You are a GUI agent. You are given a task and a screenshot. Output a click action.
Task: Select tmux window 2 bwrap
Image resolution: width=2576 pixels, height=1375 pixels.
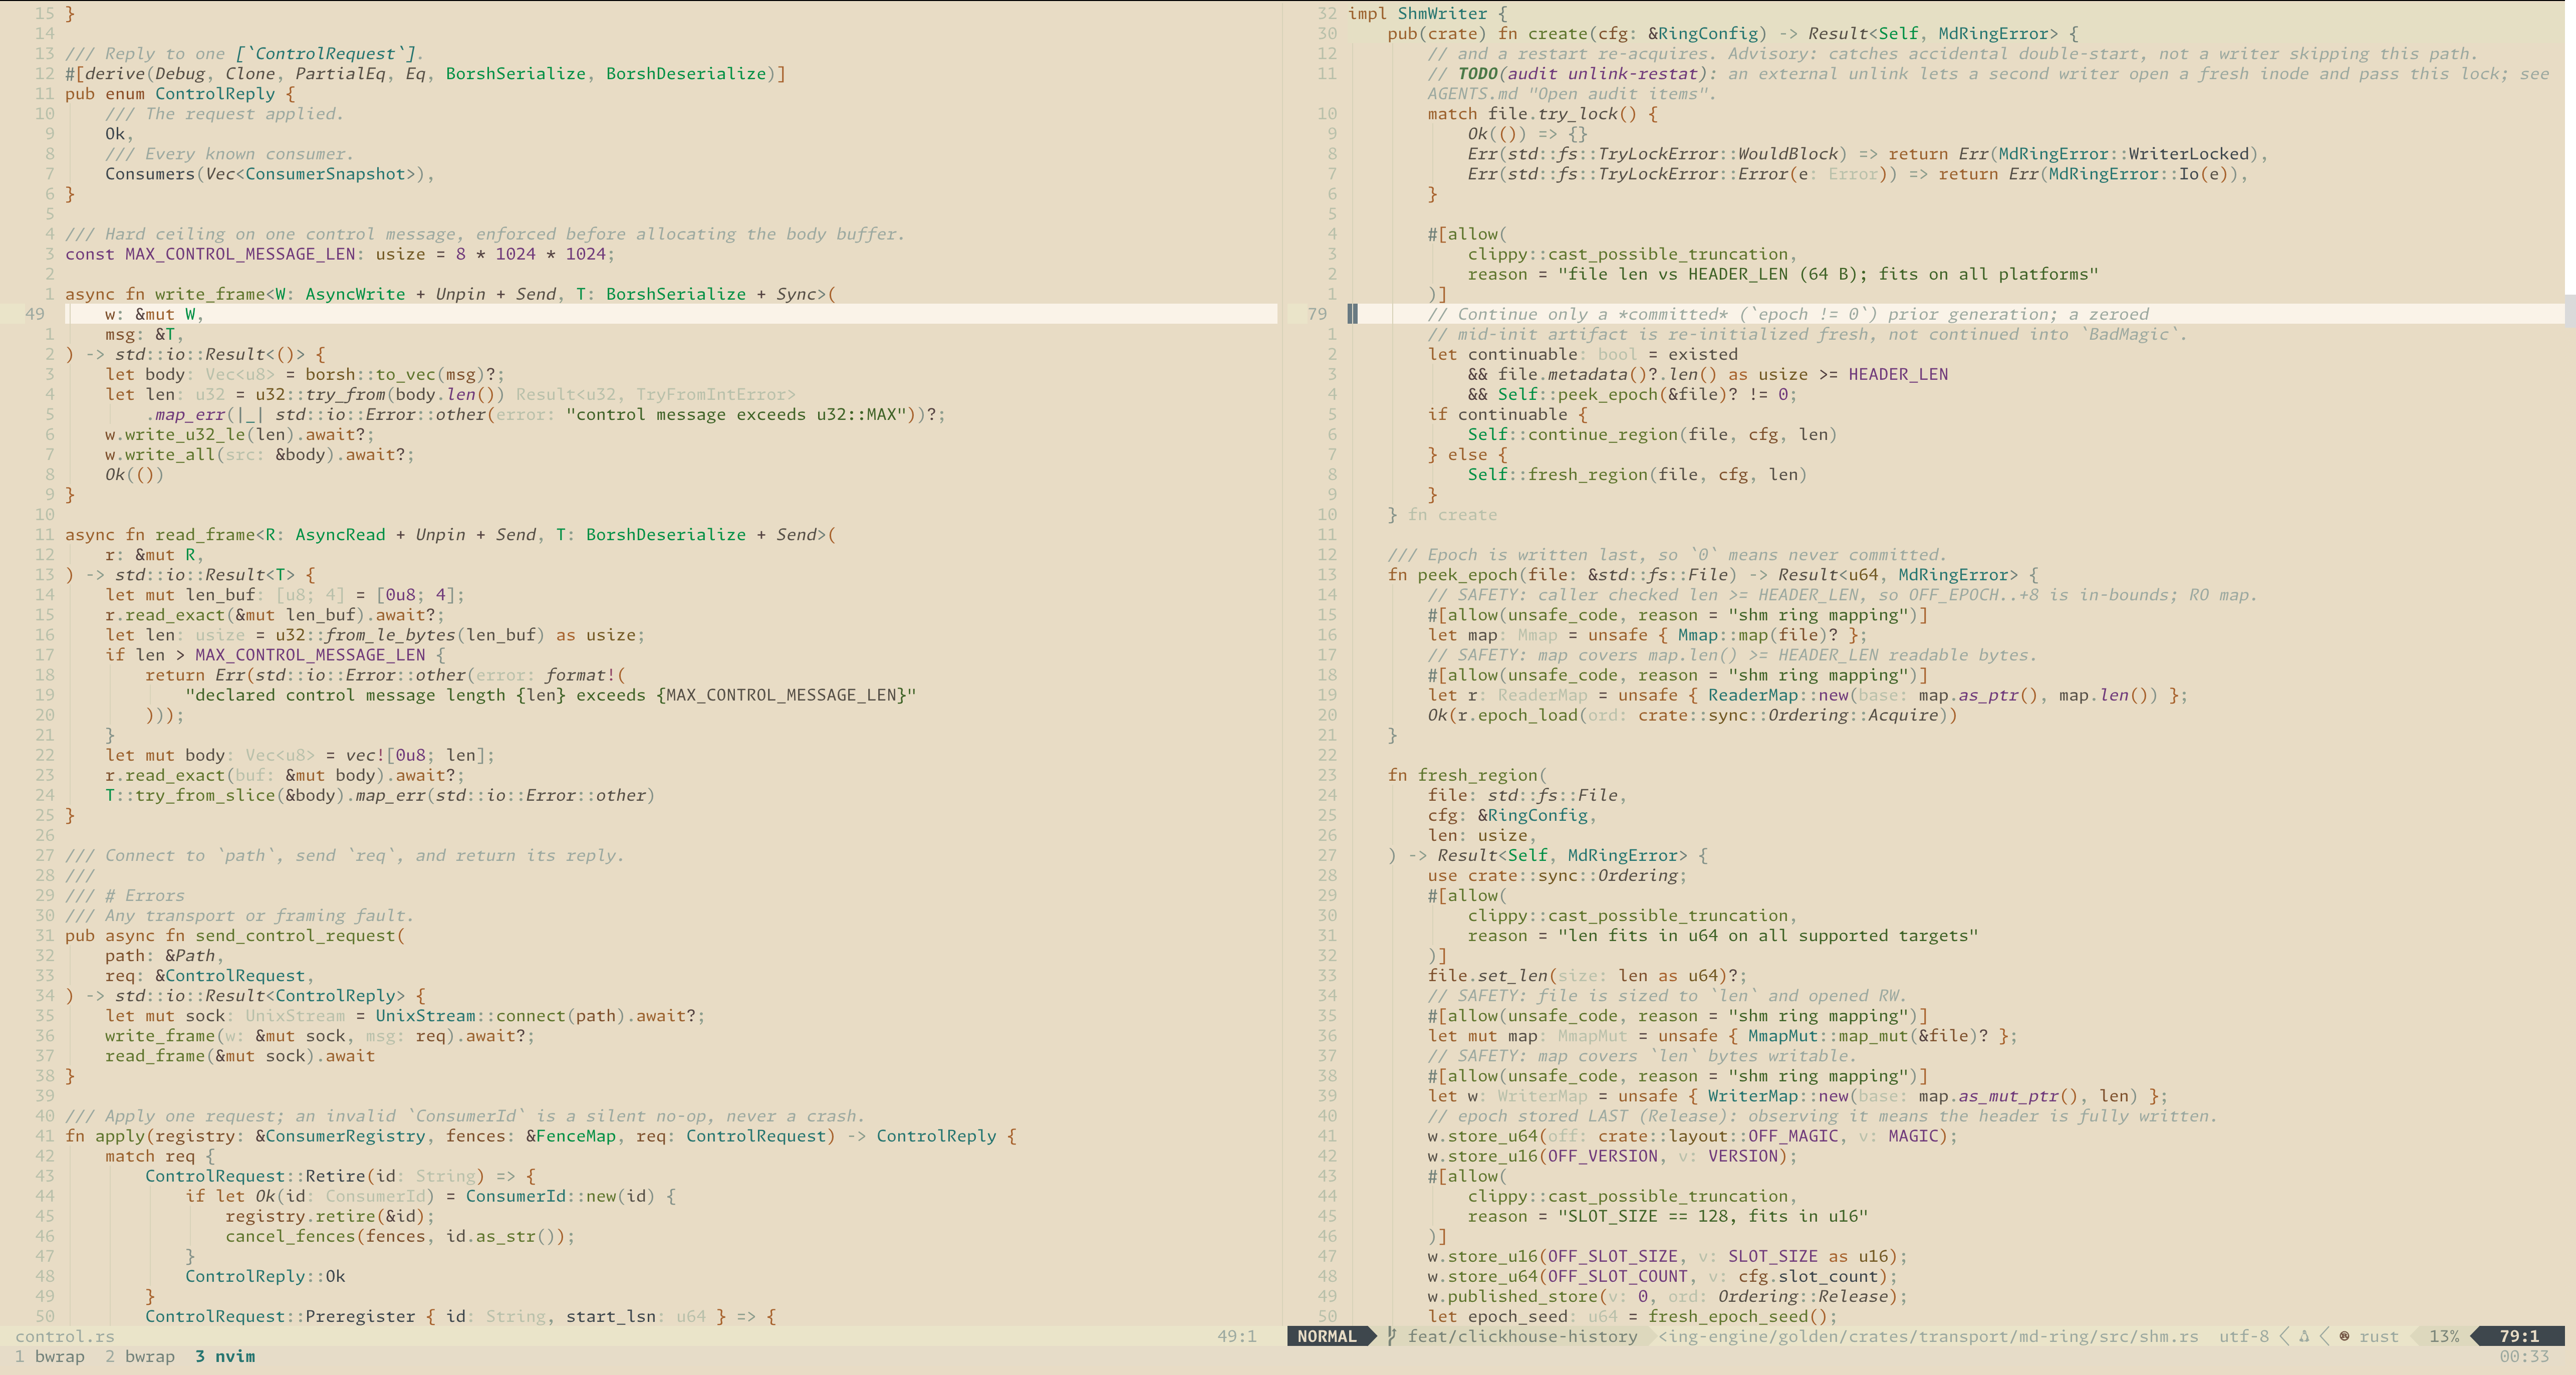[140, 1356]
